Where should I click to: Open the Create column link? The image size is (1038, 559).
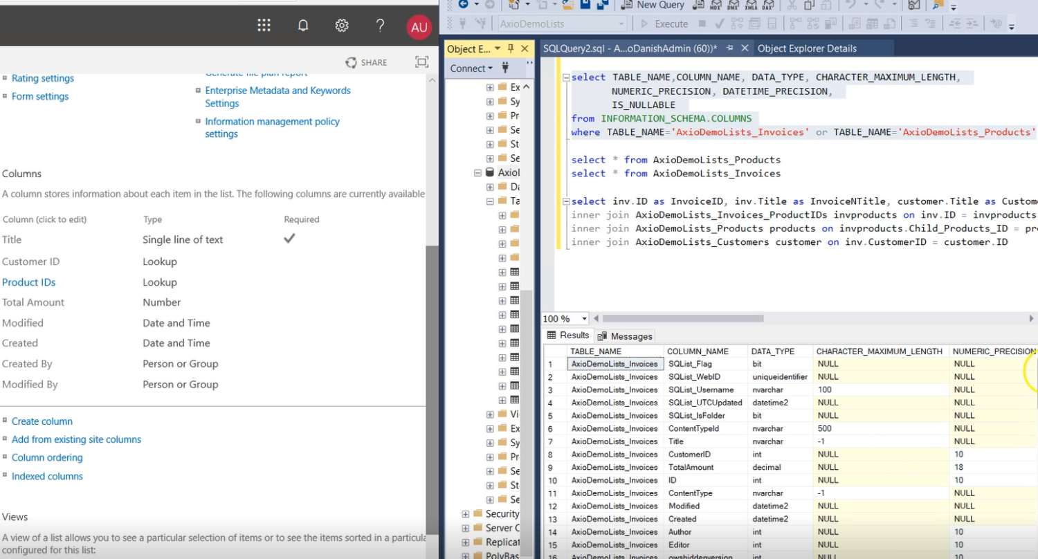(42, 421)
